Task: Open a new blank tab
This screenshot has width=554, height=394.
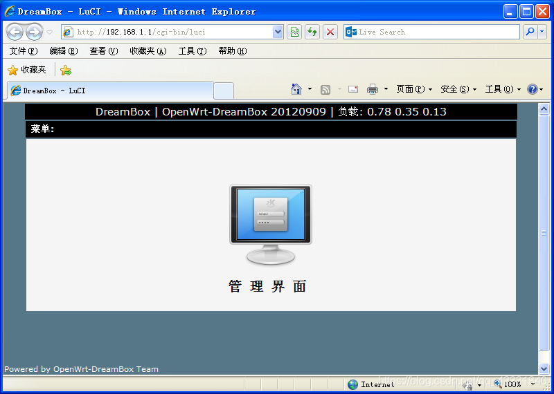Action: 224,91
